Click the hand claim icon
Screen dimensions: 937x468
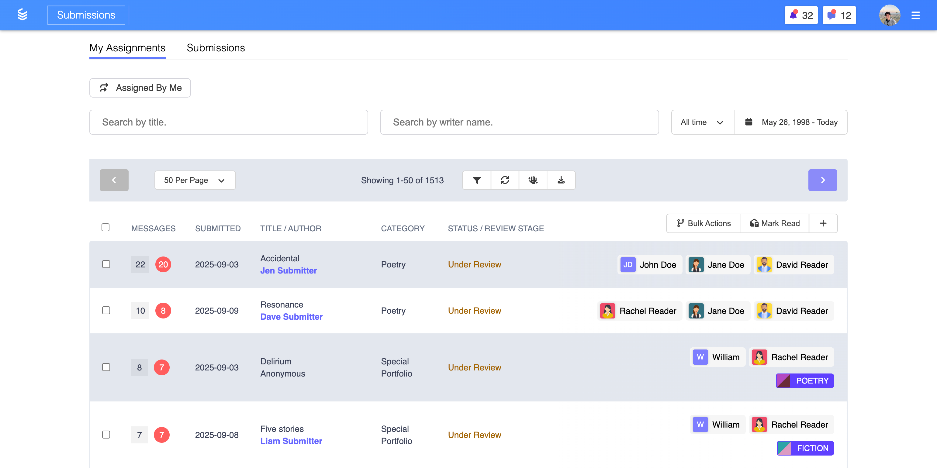pos(533,180)
